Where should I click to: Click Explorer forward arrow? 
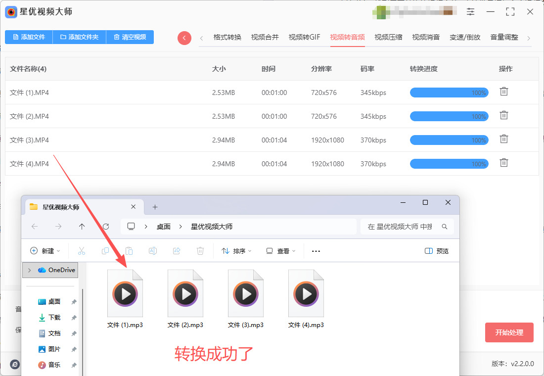58,227
